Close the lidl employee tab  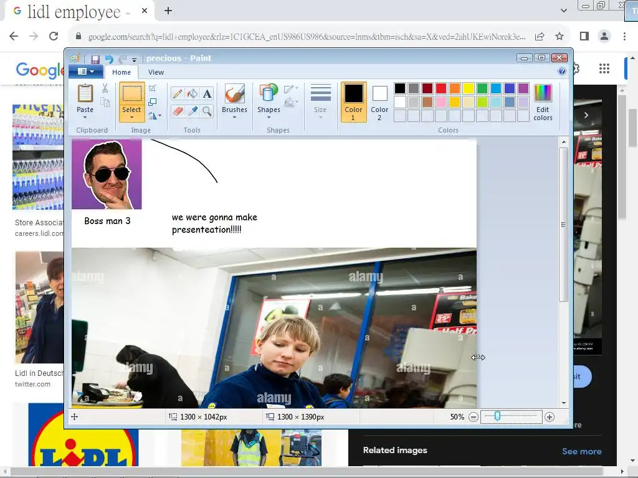tap(145, 11)
